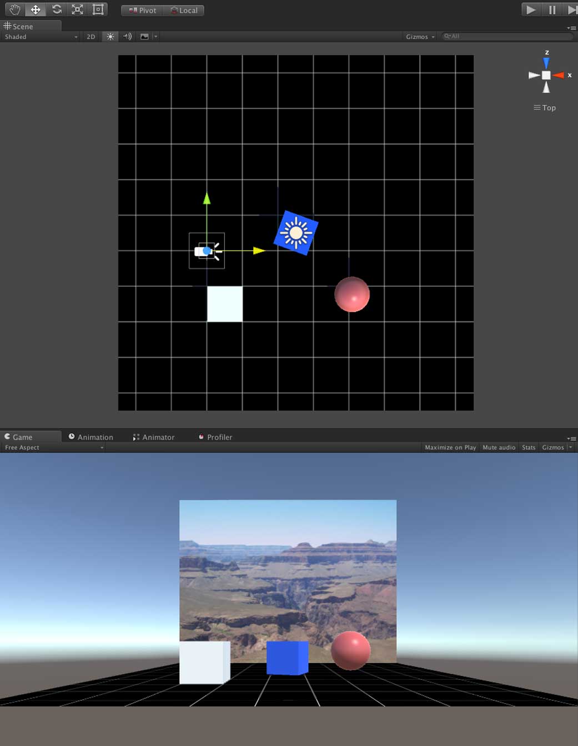
Task: Expand Game view Gizmos dropdown arrow
Action: coord(570,447)
